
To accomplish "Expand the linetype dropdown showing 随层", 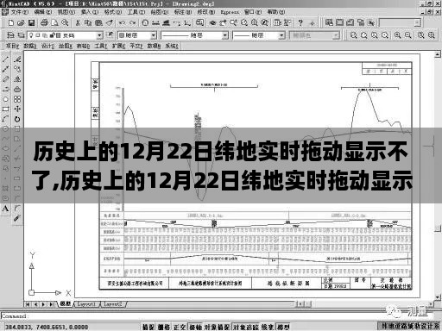I will coord(225,35).
